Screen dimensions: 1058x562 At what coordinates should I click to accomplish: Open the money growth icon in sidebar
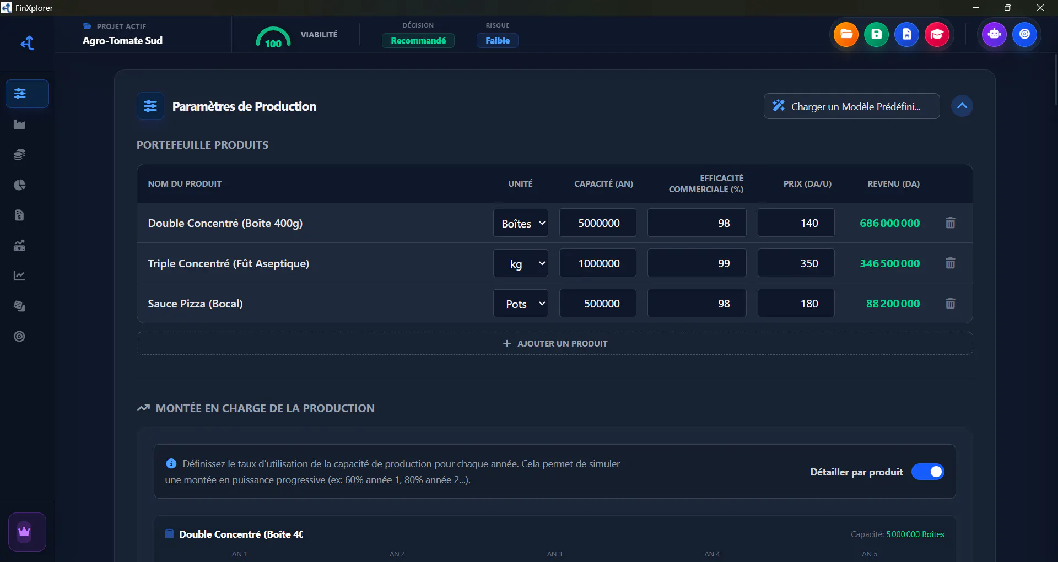click(x=19, y=246)
